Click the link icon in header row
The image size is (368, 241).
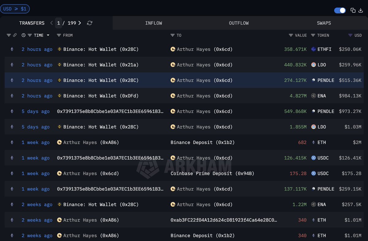[x=15, y=35]
